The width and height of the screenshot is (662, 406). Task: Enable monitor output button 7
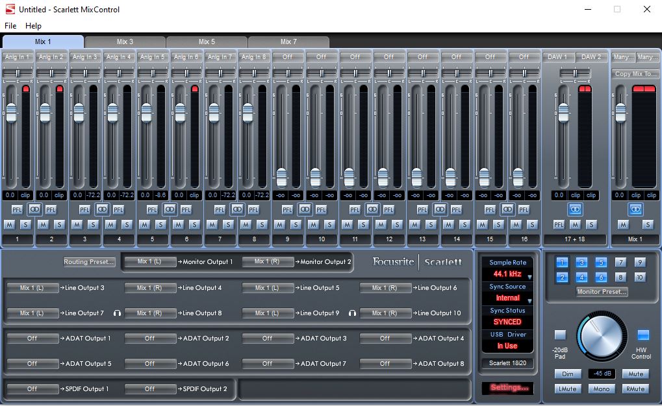pyautogui.click(x=620, y=262)
